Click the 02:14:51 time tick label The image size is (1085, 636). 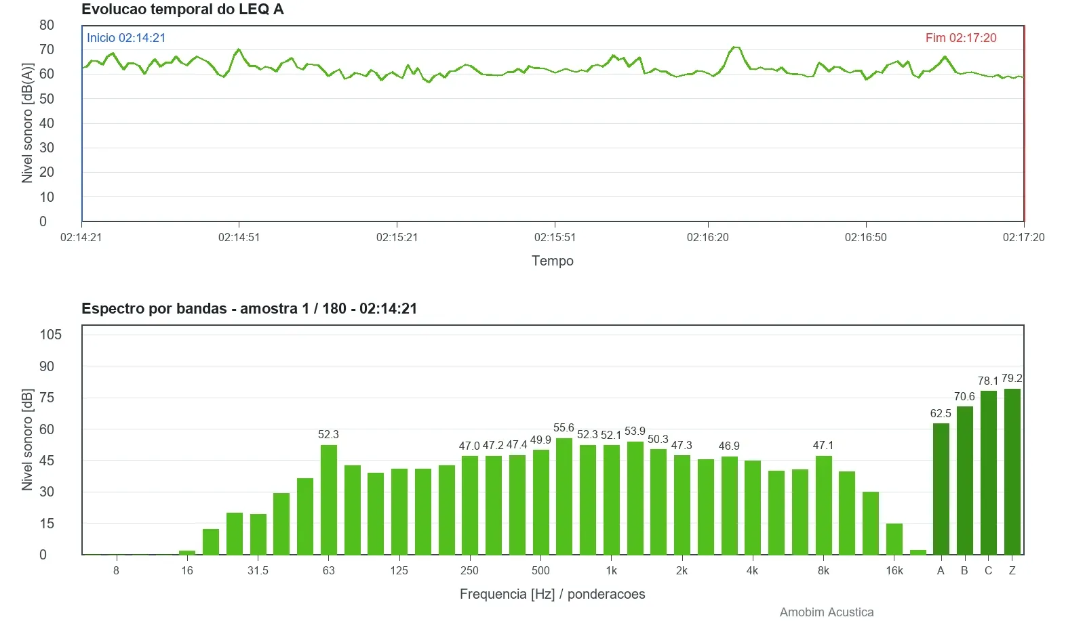coord(239,238)
